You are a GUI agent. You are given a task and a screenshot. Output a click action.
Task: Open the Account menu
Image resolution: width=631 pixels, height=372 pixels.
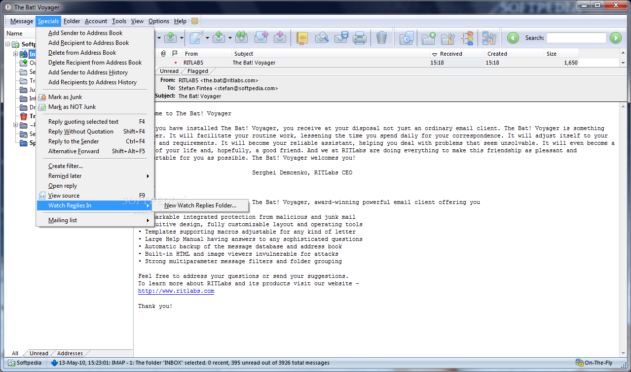96,21
